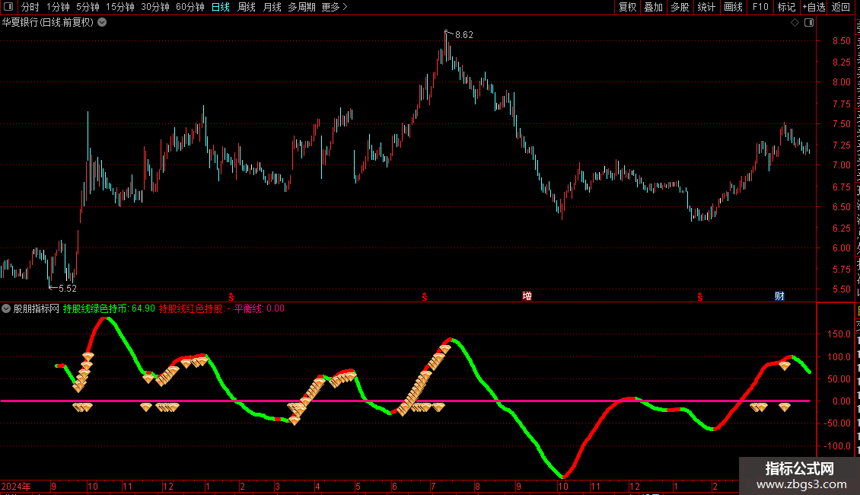Viewport: 860px width, 495px height.
Task: Open the 多股 multi-stock view
Action: tap(680, 7)
